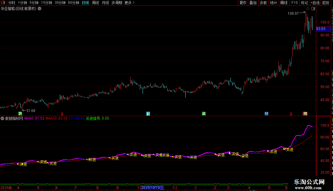Select the 30分钟 period tab
This screenshot has height=191, width=333.
(x=60, y=3)
